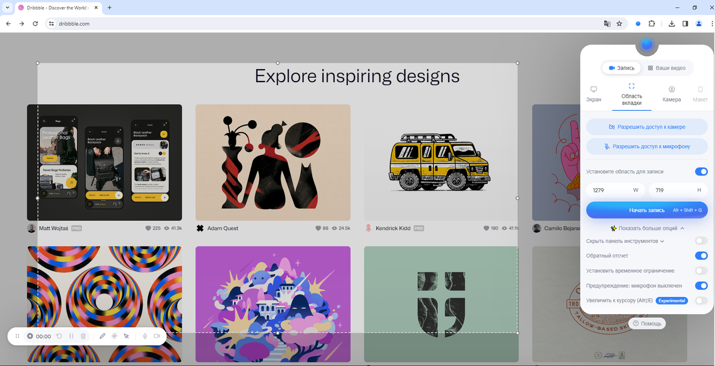Viewport: 715px width, 366px height.
Task: Open the leather bags app design shot
Action: pos(104,162)
